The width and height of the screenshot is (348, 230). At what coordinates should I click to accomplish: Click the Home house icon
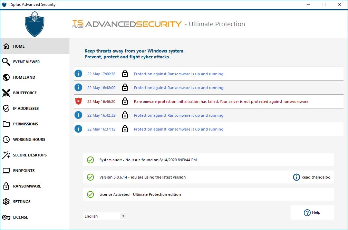click(x=6, y=46)
